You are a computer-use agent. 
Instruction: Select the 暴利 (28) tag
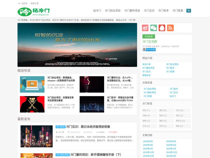[166, 110]
